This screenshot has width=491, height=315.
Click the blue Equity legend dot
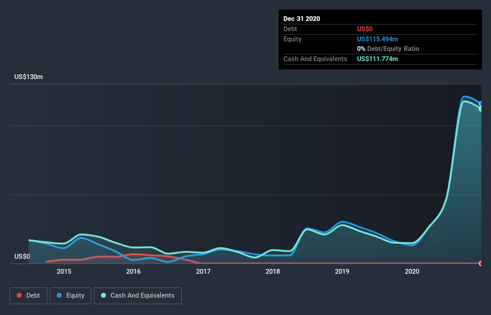(59, 295)
